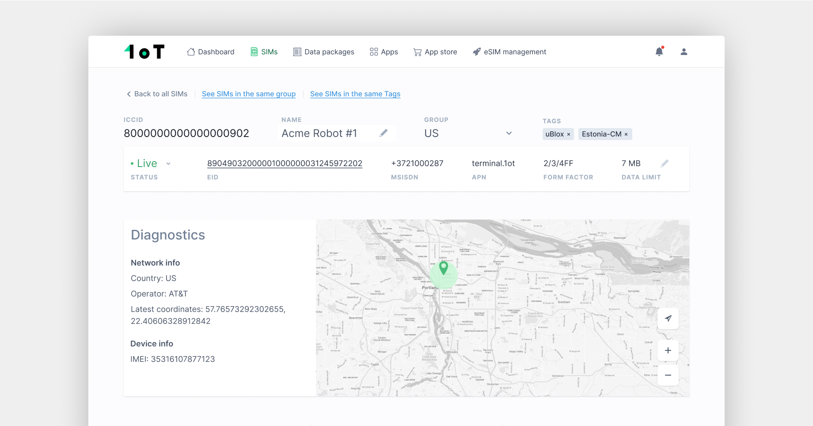Click the 1oT logo
Viewport: 813px width, 426px height.
[144, 52]
